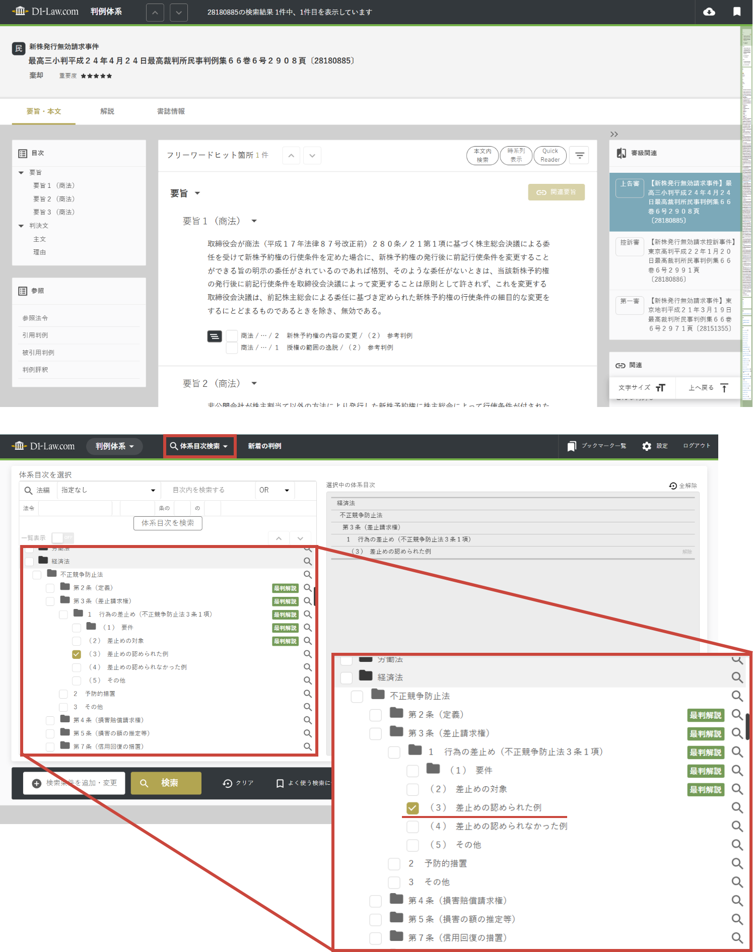Image resolution: width=753 pixels, height=952 pixels.
Task: Collapse 要旨１（商法） section arrow
Action: point(254,221)
